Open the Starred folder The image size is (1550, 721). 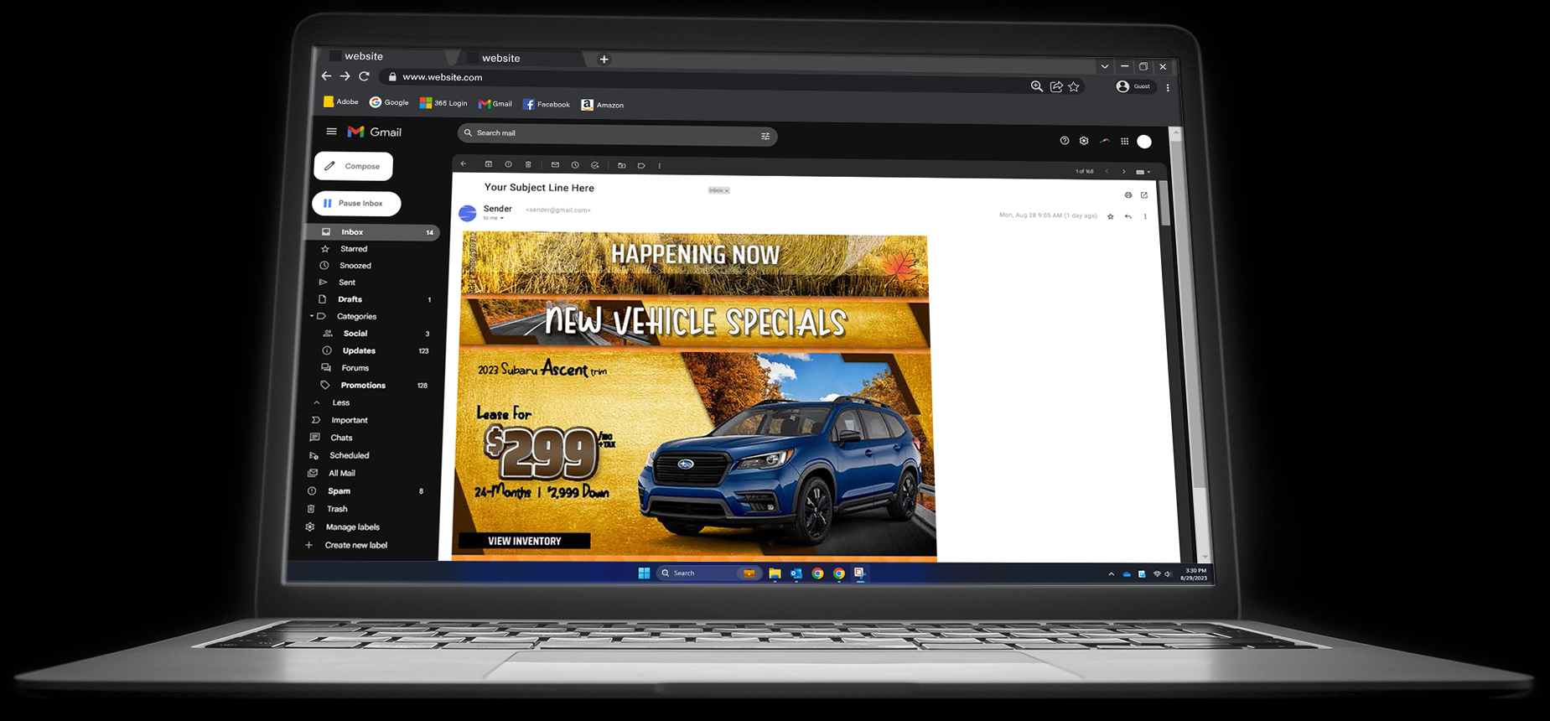coord(353,249)
